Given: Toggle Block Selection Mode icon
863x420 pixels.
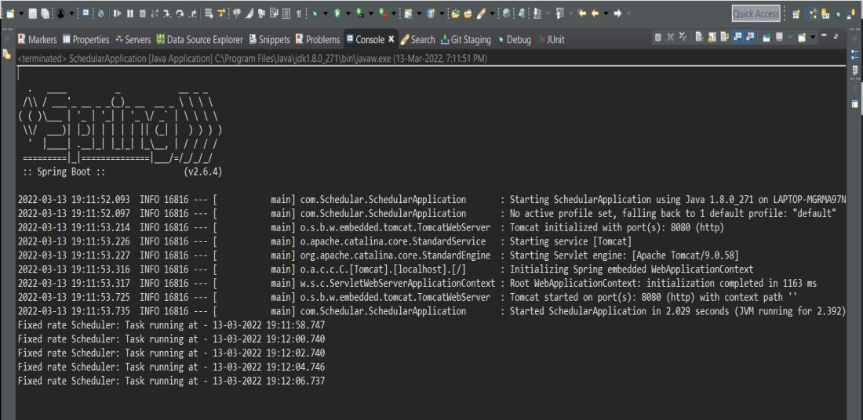Looking at the screenshot, I should [286, 13].
